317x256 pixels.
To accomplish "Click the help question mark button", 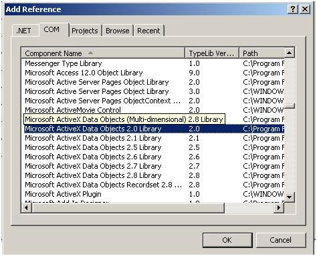I will point(293,9).
